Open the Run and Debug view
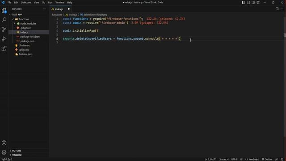286x161 pixels. tap(4, 39)
